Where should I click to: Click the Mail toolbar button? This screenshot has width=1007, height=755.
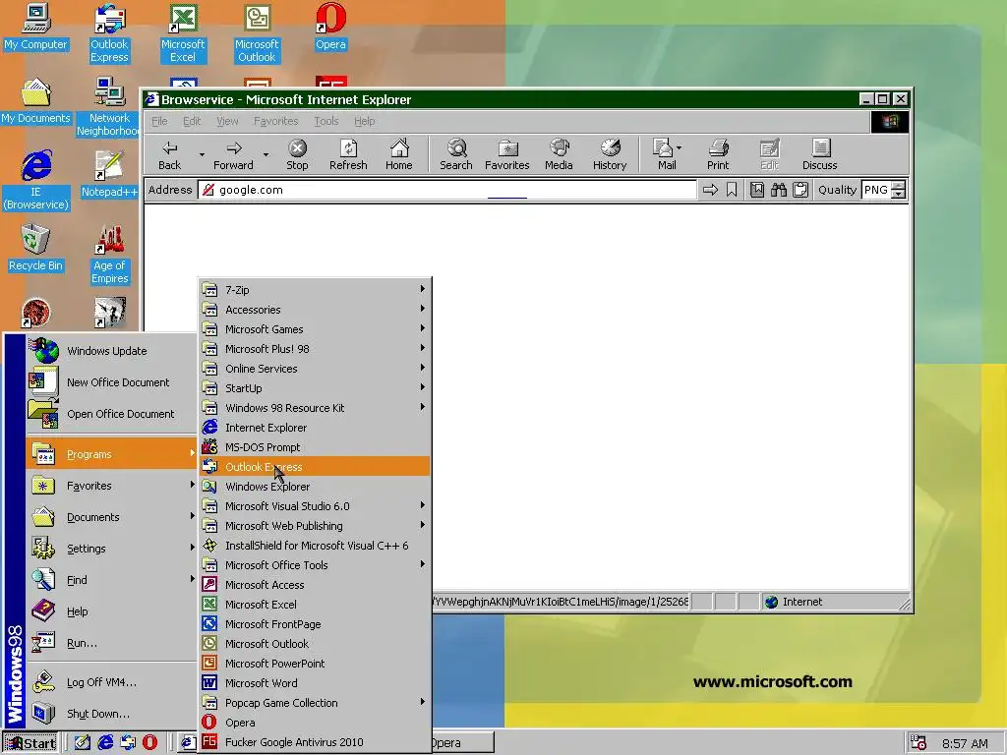(664, 154)
